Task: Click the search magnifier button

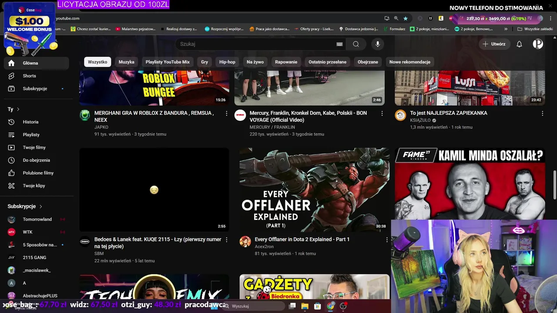Action: click(x=356, y=44)
